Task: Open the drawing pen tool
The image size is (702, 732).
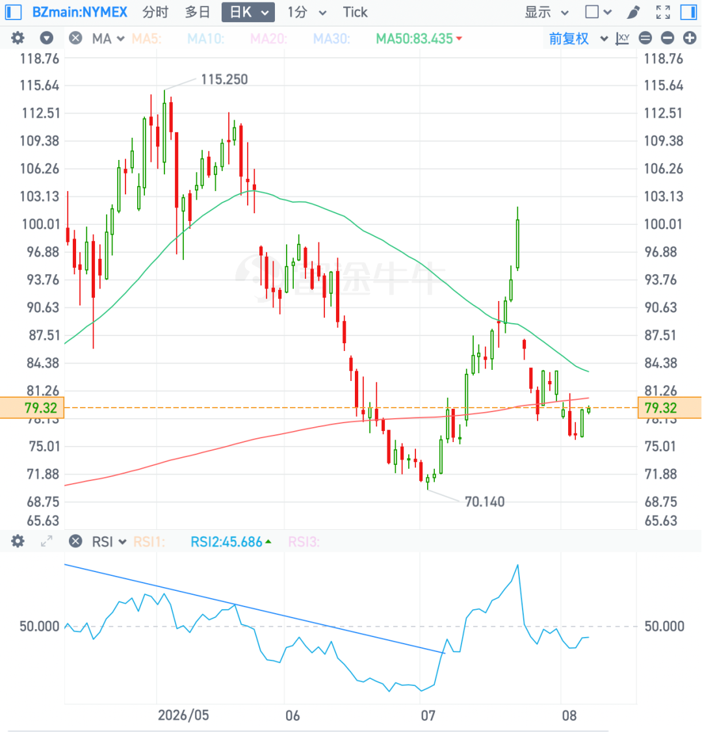Action: tap(633, 12)
